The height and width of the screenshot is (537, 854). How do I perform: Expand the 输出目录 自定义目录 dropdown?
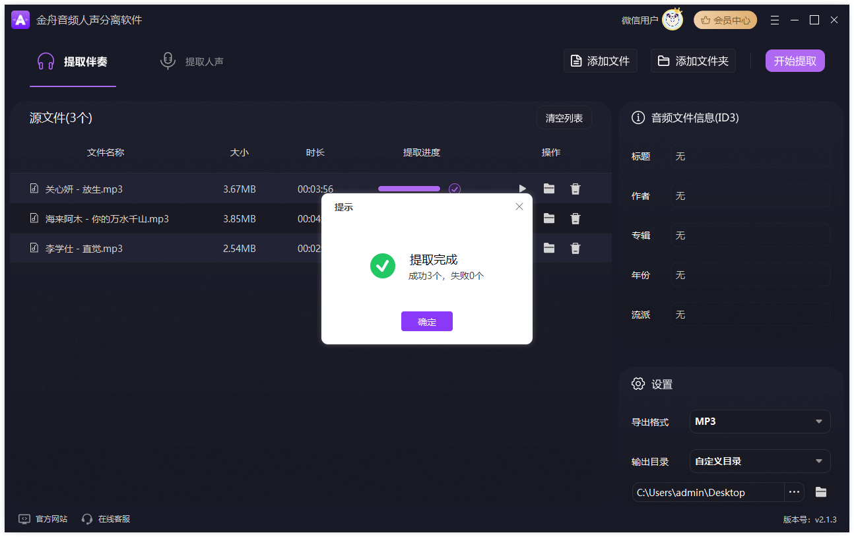760,461
